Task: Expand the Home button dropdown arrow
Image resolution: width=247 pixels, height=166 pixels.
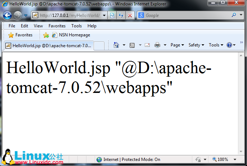Action: pyautogui.click(x=124, y=45)
